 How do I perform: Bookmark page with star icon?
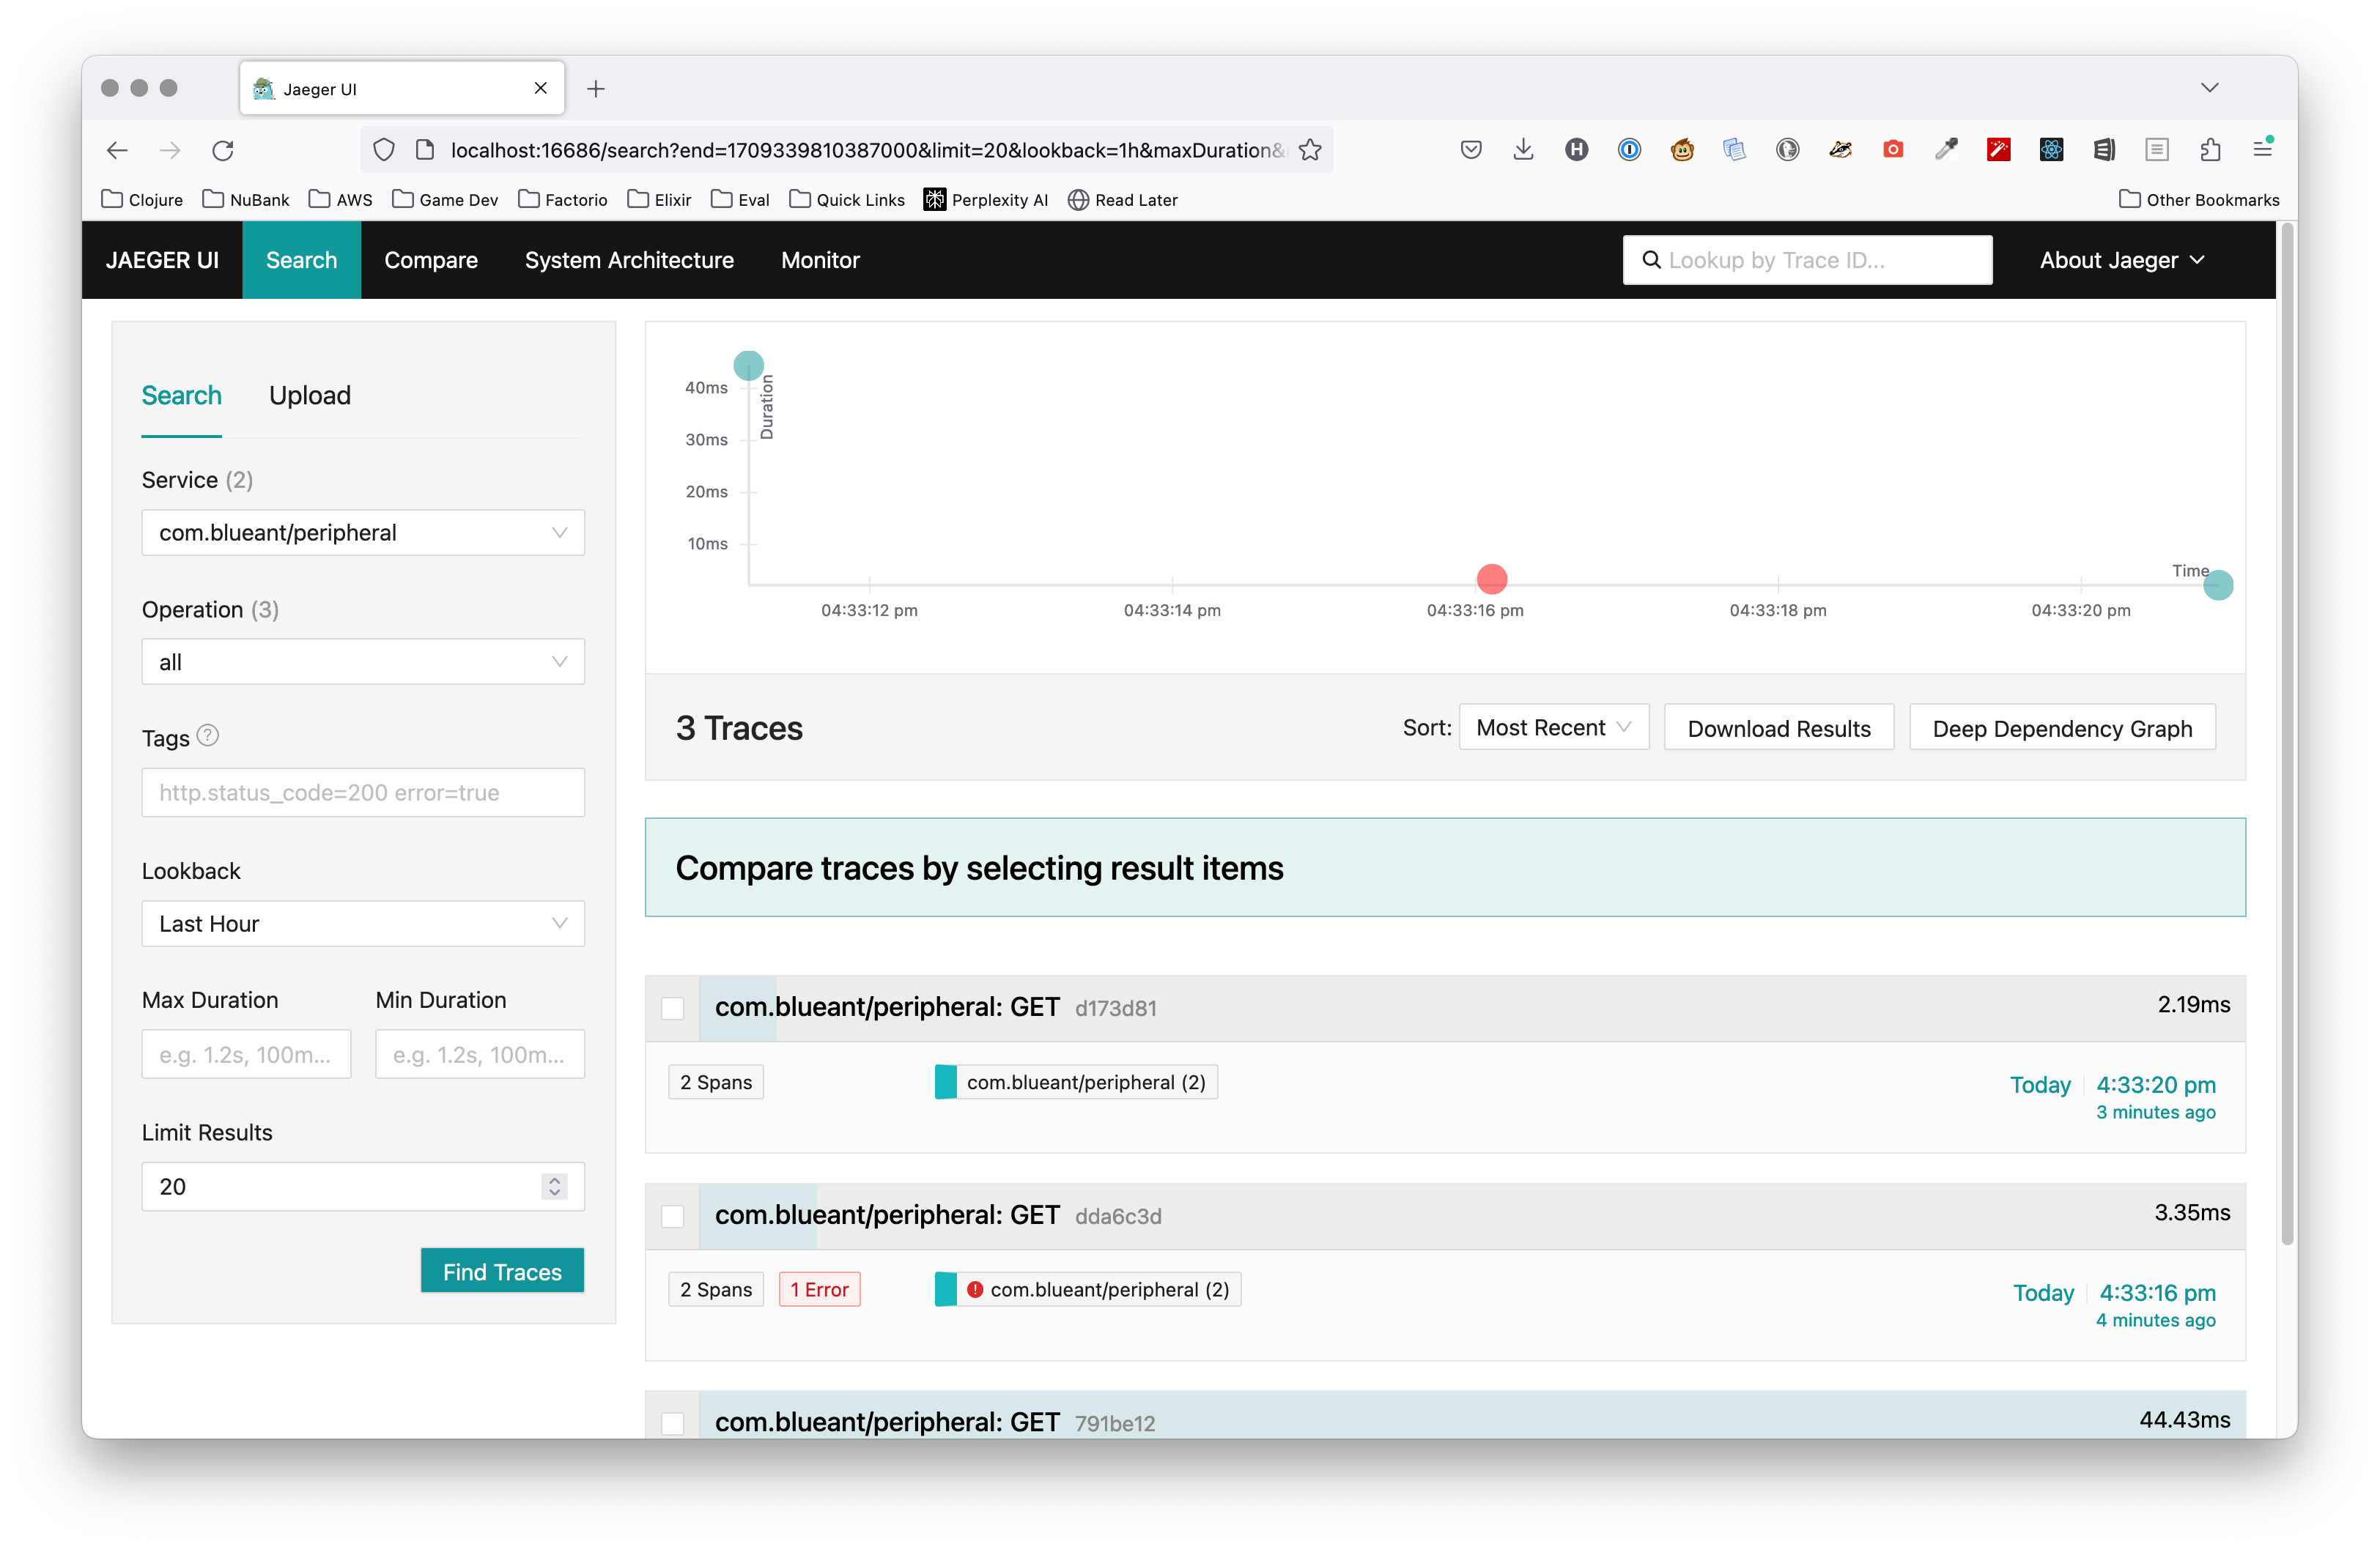1310,150
